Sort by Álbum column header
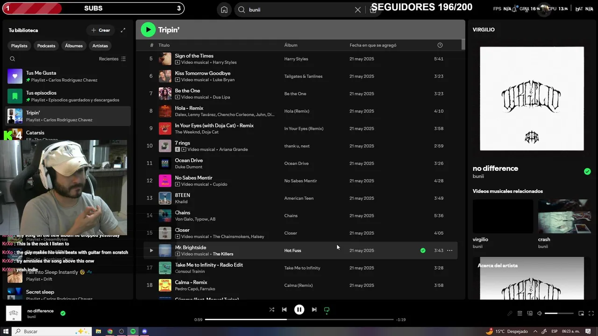Screen dimensions: 598x336 click(x=291, y=45)
